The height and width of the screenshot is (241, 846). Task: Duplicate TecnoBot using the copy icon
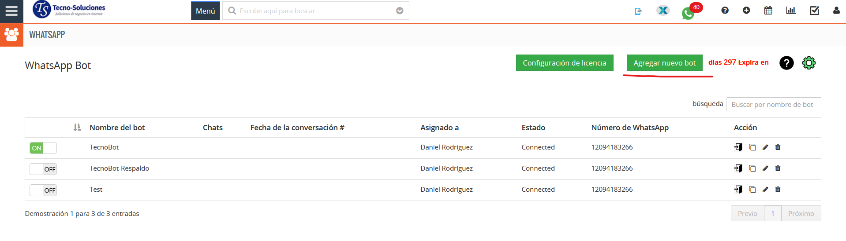pyautogui.click(x=752, y=147)
